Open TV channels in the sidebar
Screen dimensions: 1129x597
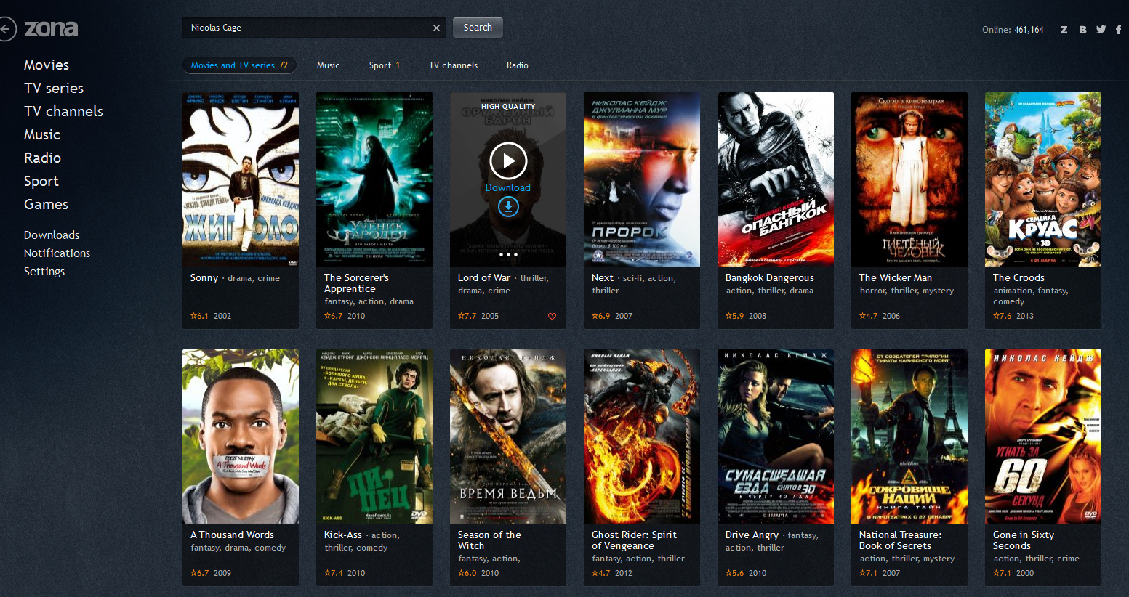pos(63,111)
